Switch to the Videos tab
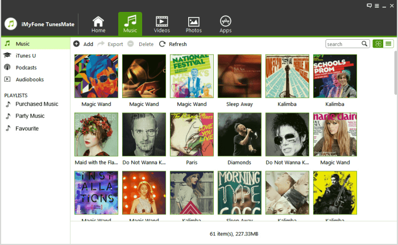Image resolution: width=398 pixels, height=245 pixels. [x=161, y=24]
